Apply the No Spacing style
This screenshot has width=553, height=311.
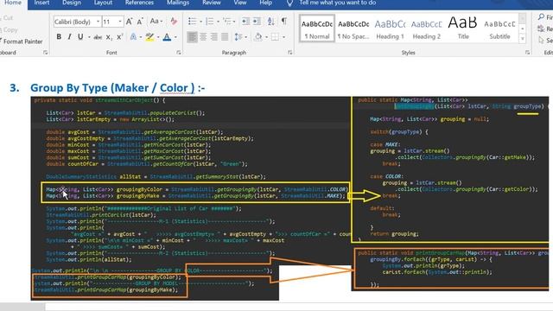tap(353, 29)
